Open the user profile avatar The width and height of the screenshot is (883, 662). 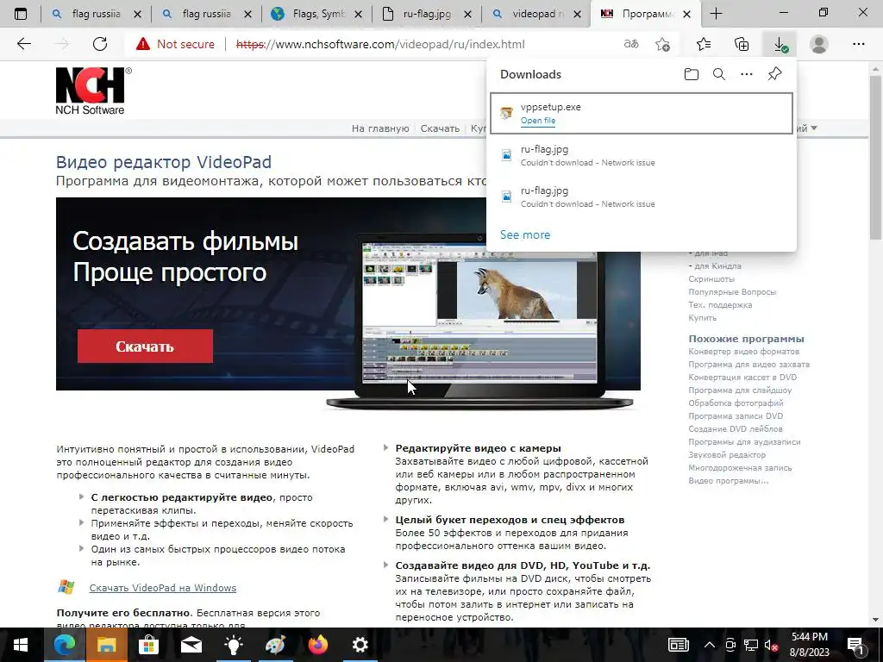(x=819, y=44)
